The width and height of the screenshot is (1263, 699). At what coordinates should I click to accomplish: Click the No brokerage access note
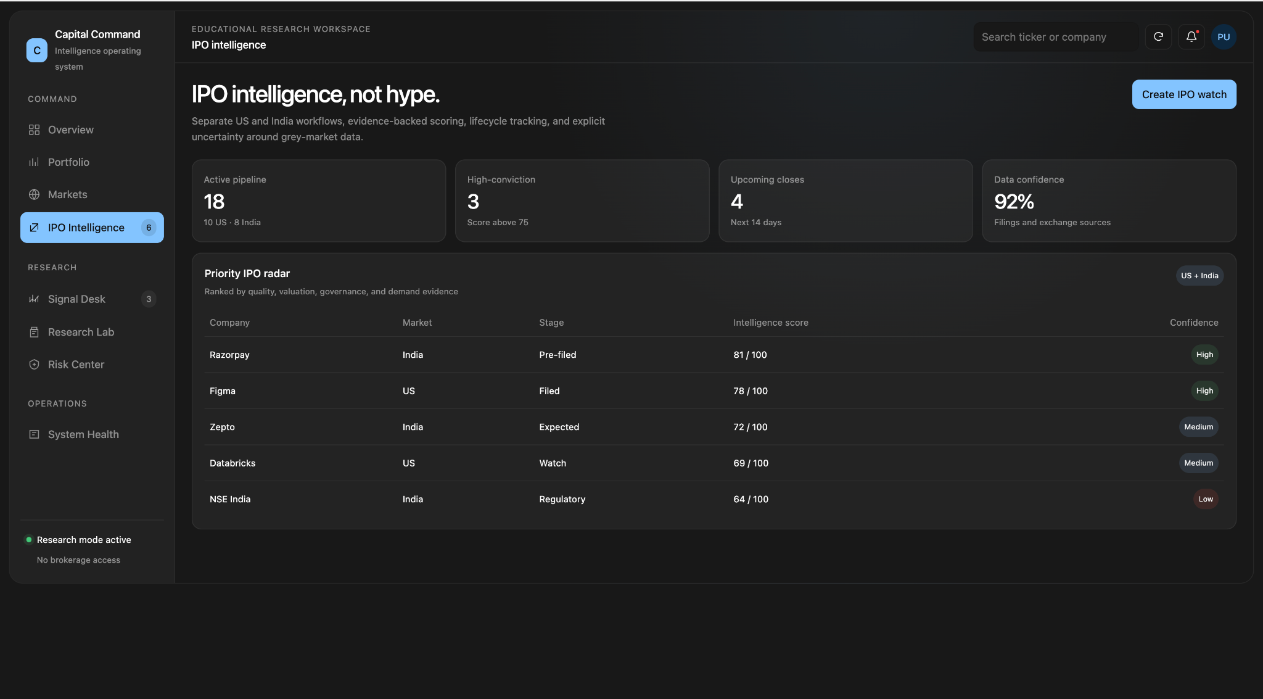click(x=78, y=560)
